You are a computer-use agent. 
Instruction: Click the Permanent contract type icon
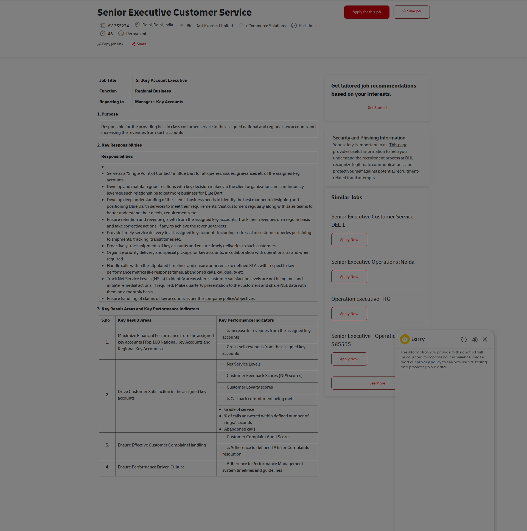point(121,33)
